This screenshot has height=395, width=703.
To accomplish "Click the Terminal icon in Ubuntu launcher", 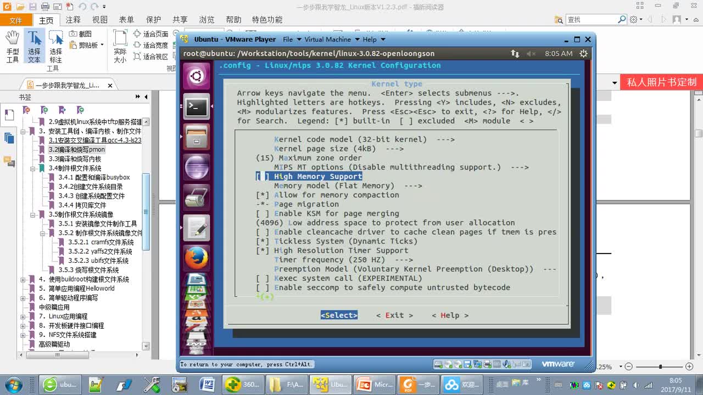I will click(196, 106).
